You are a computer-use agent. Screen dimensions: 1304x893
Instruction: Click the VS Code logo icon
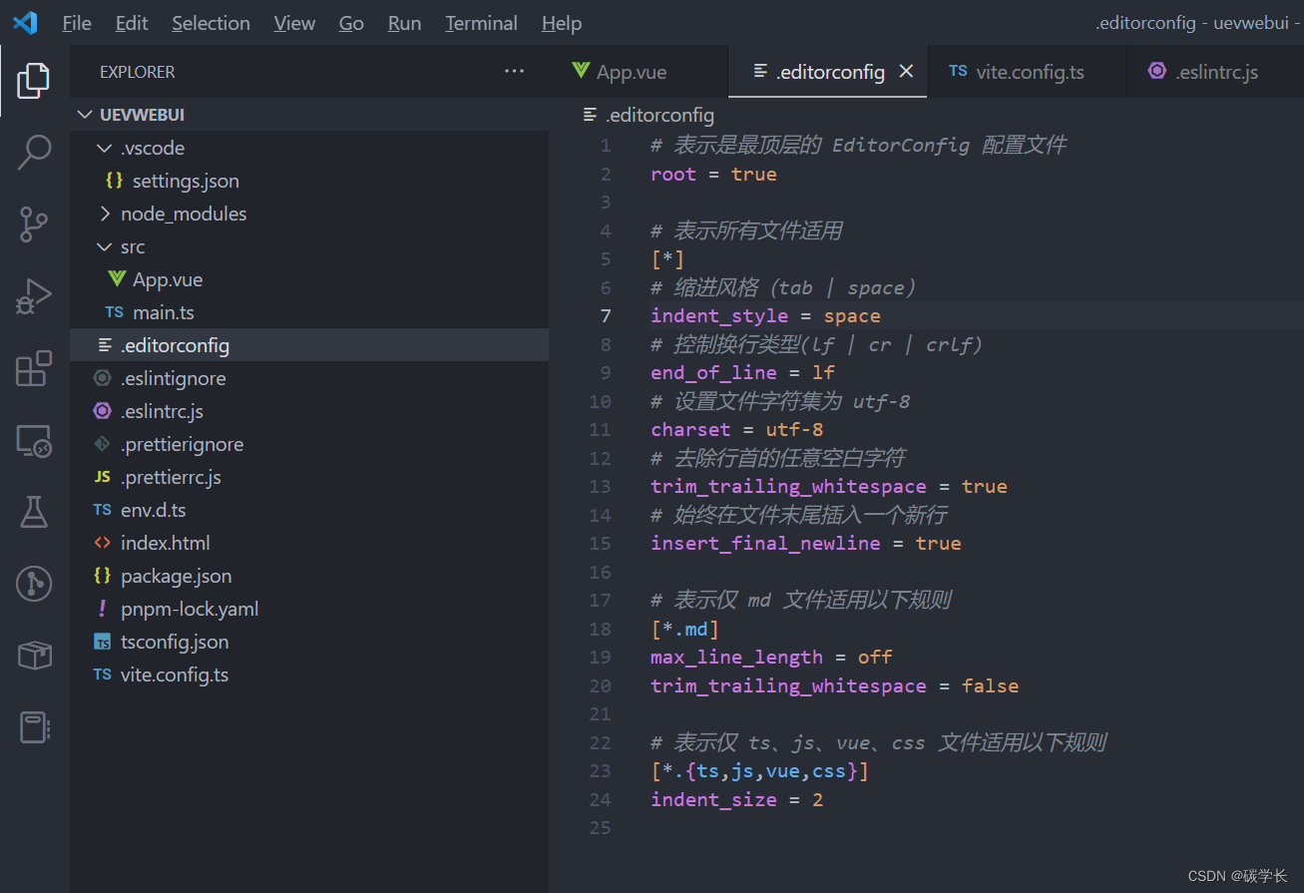pos(25,22)
